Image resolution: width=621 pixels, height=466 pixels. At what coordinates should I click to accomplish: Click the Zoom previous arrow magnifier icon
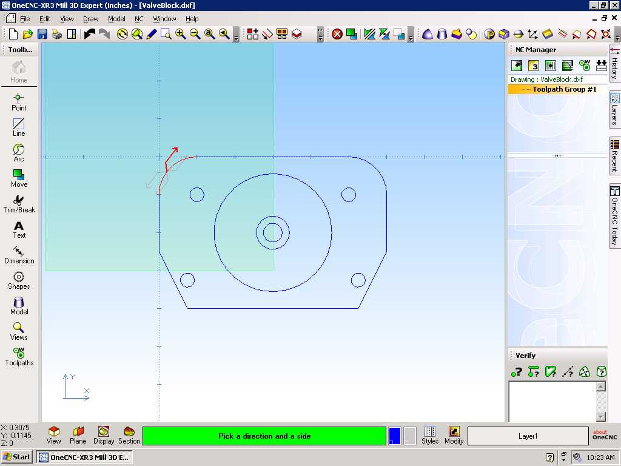224,34
